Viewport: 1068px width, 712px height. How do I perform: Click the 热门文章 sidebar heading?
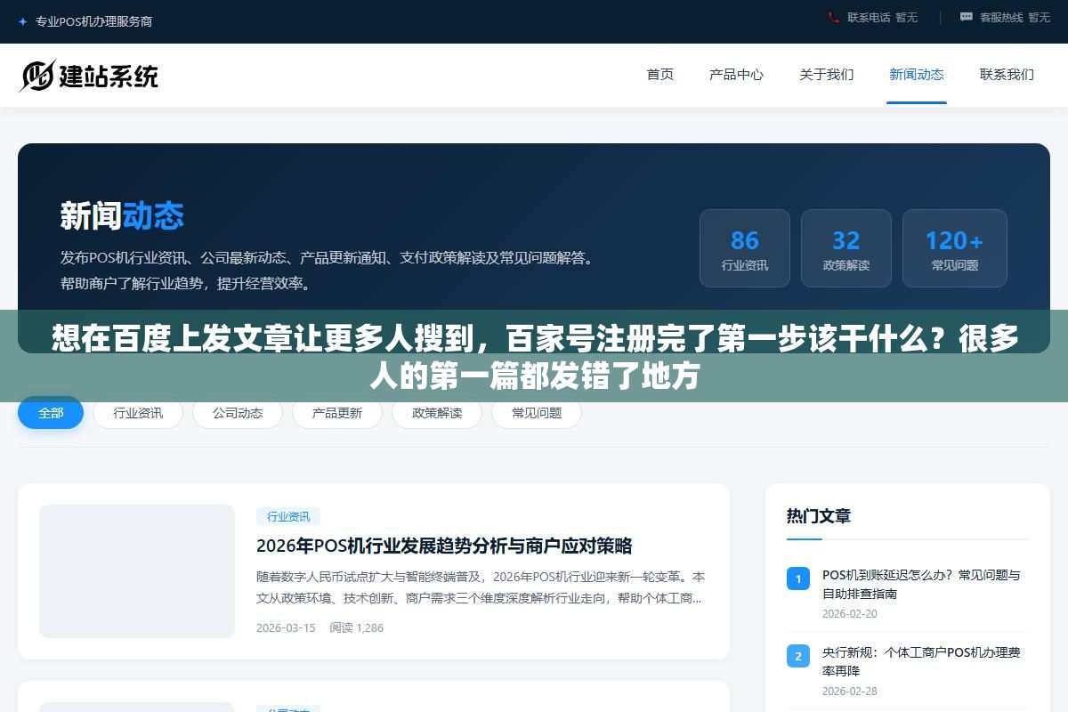(819, 516)
